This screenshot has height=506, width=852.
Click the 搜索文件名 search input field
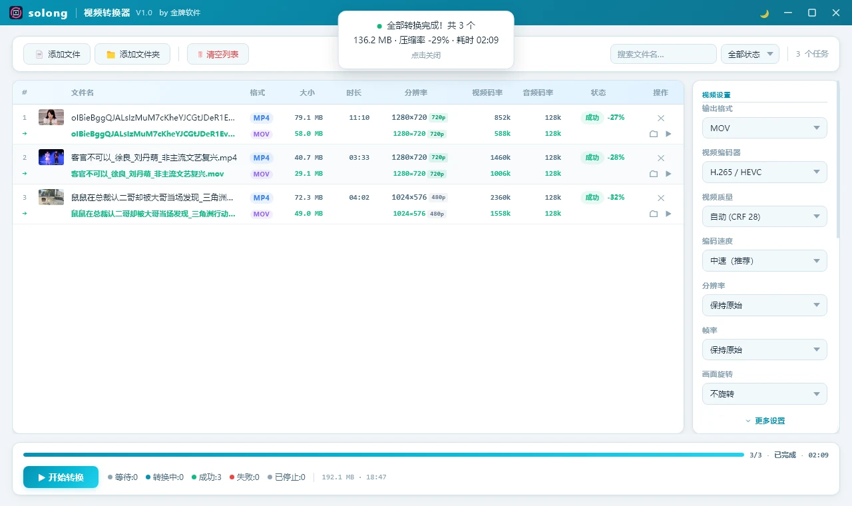(663, 54)
